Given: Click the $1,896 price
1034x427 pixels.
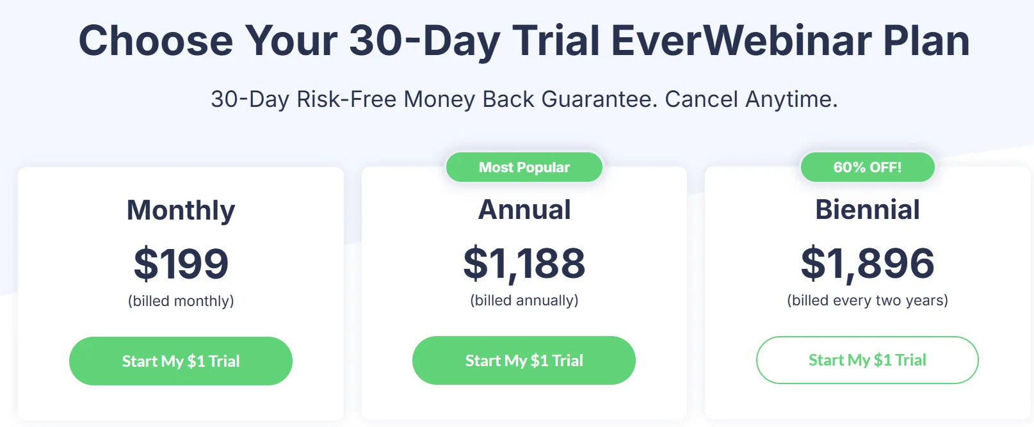Looking at the screenshot, I should coord(867,263).
